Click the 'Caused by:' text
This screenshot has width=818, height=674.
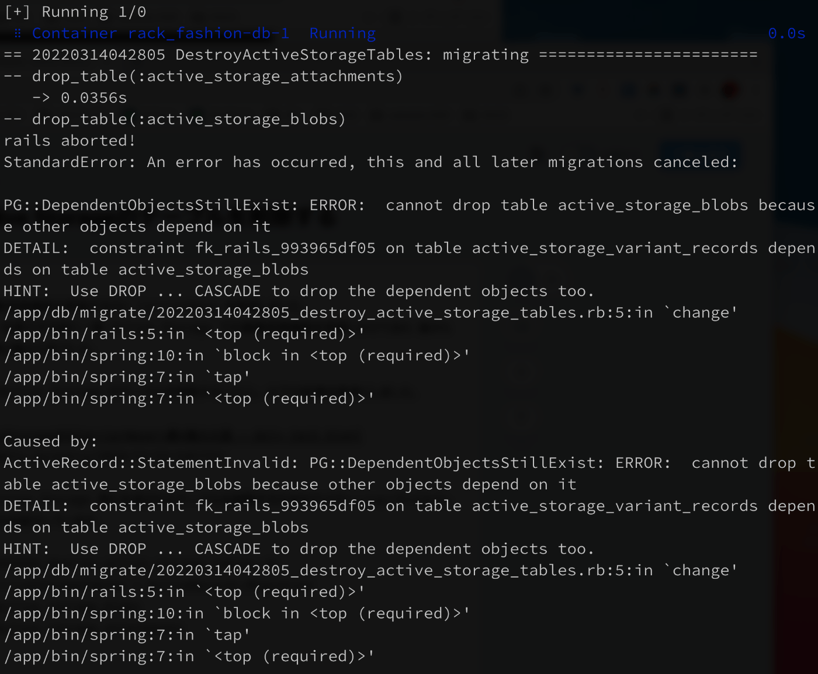[x=50, y=442]
